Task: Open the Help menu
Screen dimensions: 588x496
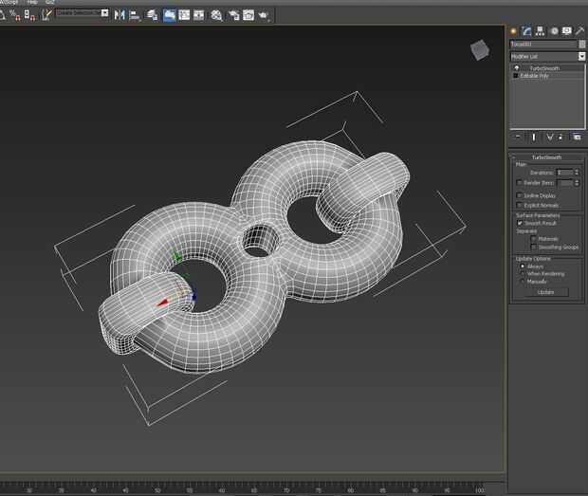Action: 32,3
